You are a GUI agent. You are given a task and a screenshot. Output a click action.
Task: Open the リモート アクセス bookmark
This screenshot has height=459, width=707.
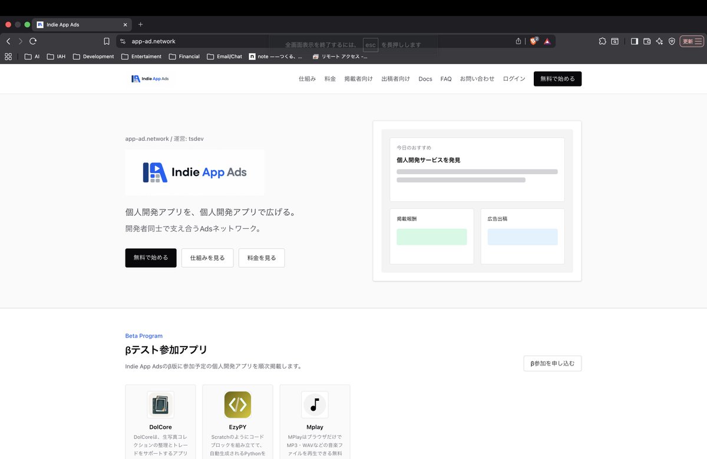[x=340, y=56]
